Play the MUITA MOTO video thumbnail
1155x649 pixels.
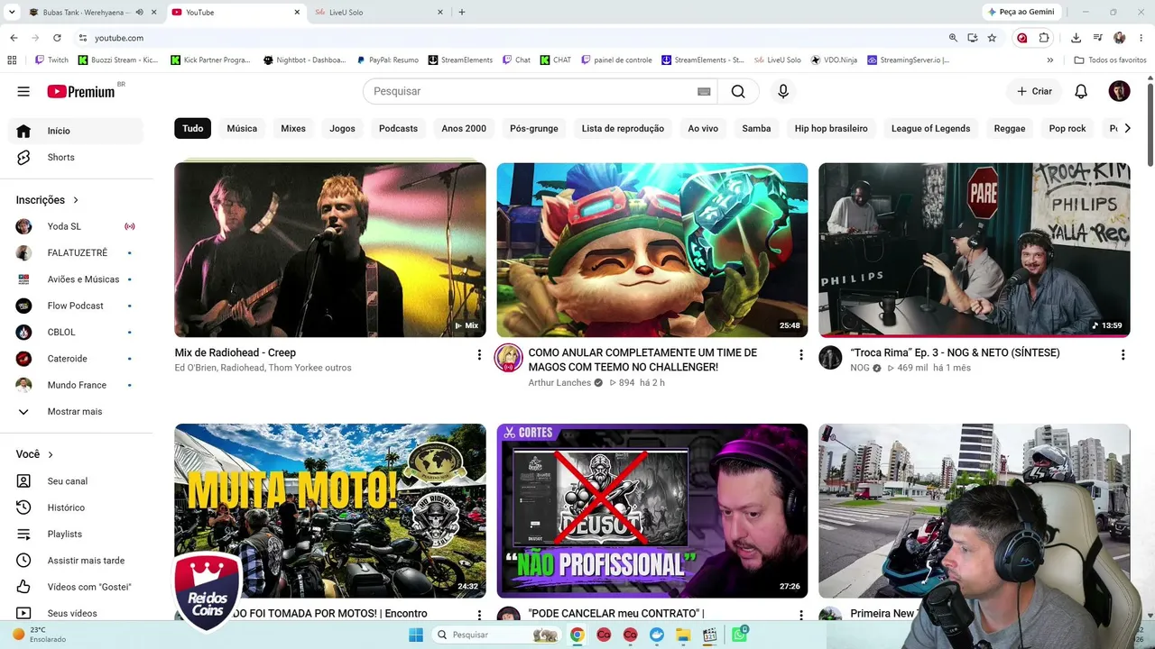(330, 511)
